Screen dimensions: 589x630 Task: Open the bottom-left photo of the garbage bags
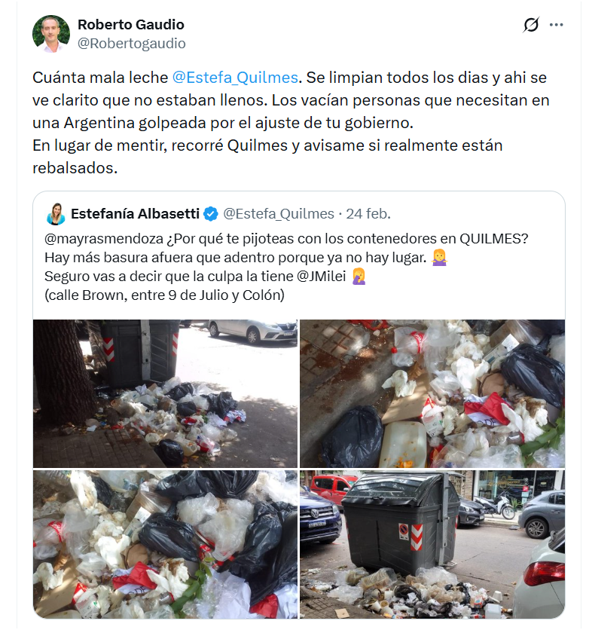166,544
